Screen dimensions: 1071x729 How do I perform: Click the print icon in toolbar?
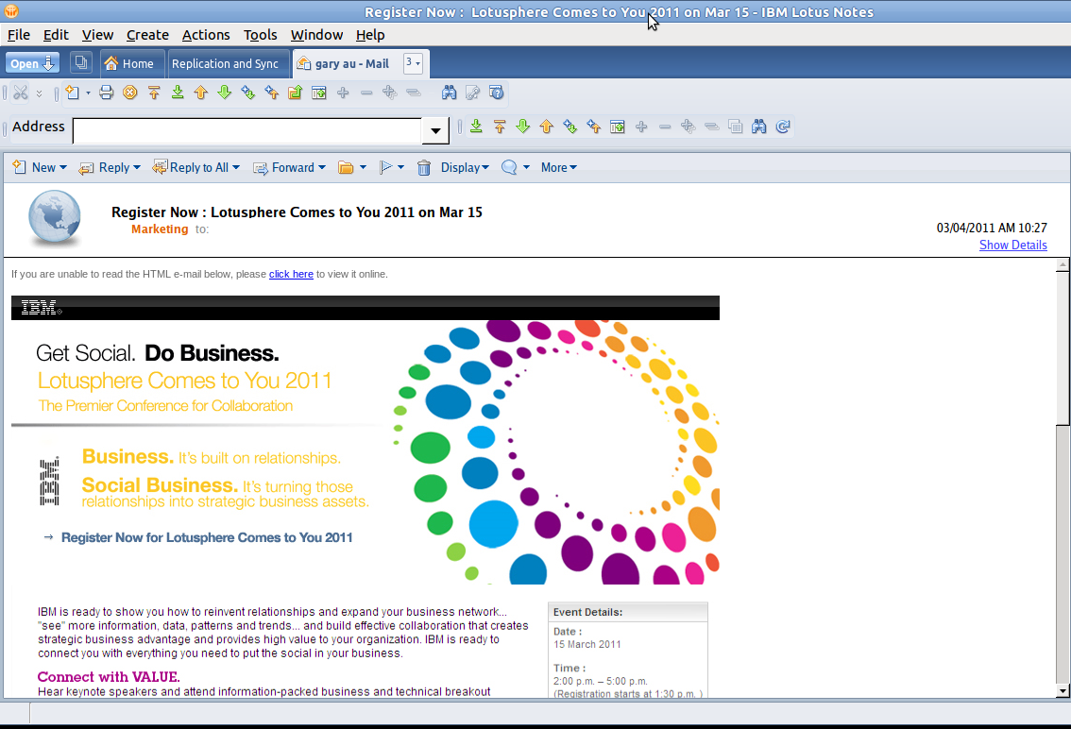[x=106, y=93]
